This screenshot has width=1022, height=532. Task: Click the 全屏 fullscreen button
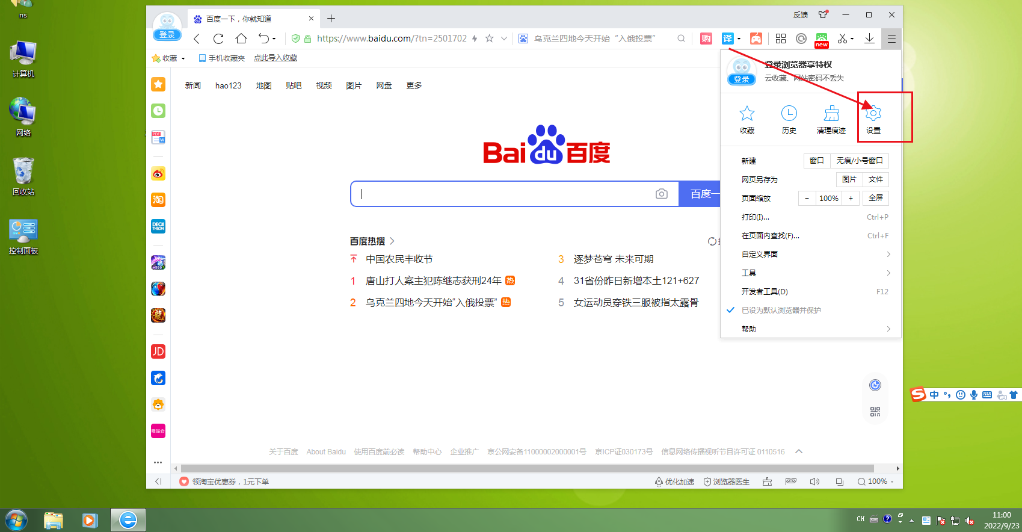pos(876,198)
